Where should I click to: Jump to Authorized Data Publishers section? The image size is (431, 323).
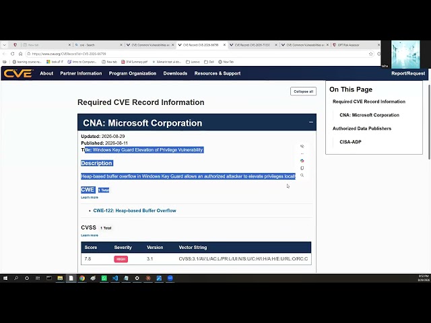tap(362, 129)
